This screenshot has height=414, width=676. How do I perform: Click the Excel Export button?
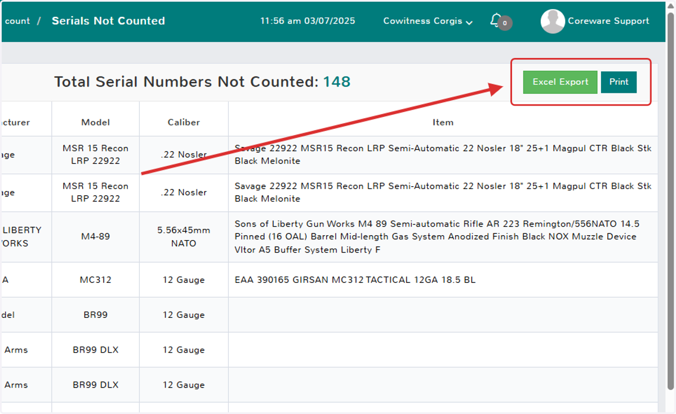coord(560,82)
